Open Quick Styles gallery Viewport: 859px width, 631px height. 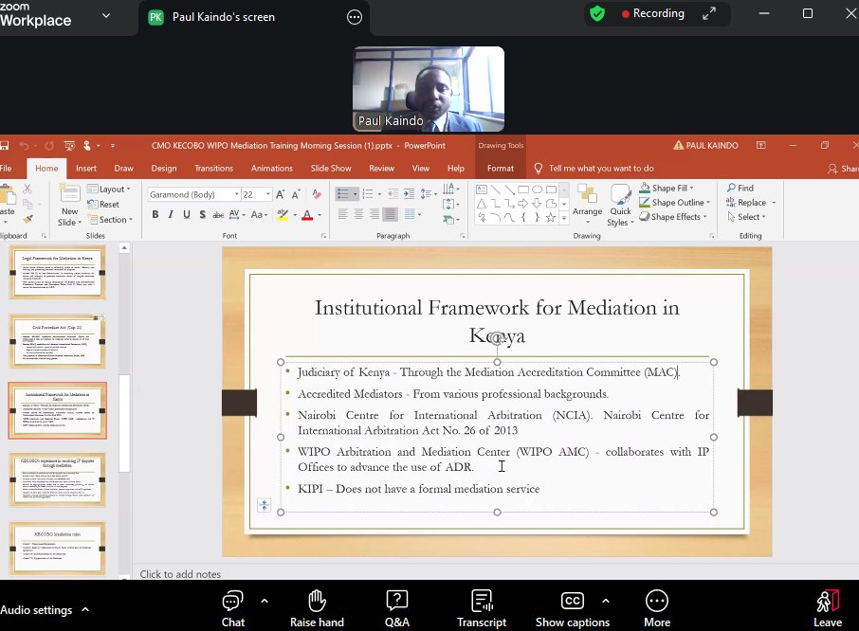pyautogui.click(x=621, y=205)
